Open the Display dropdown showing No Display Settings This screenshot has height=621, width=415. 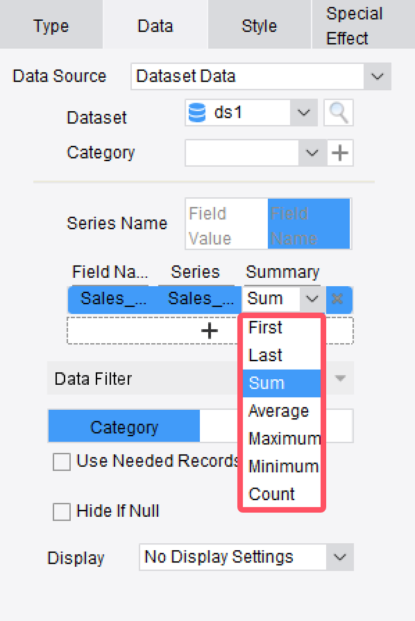[339, 556]
